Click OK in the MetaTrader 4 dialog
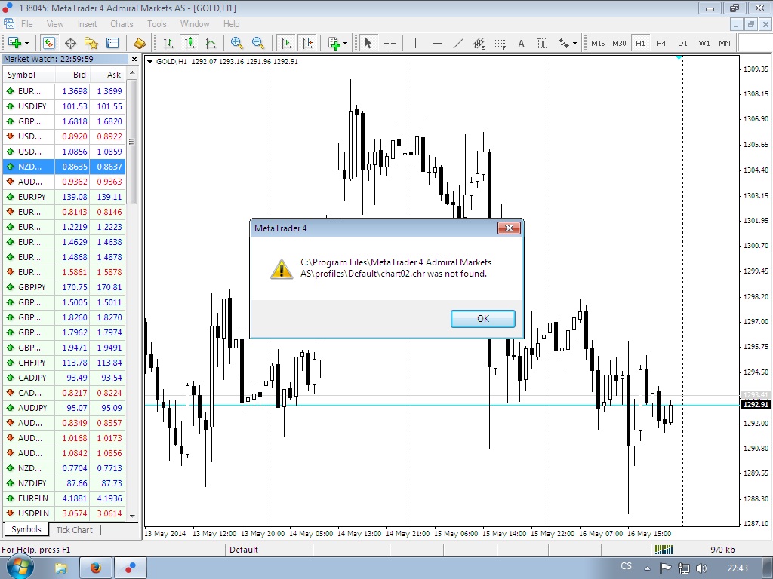Screen dimensions: 773x579 coord(483,319)
